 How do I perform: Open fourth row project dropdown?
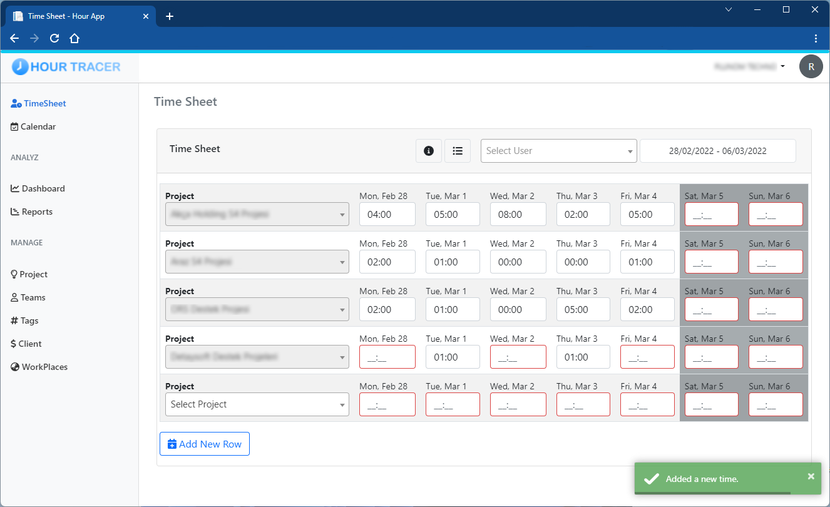point(257,357)
